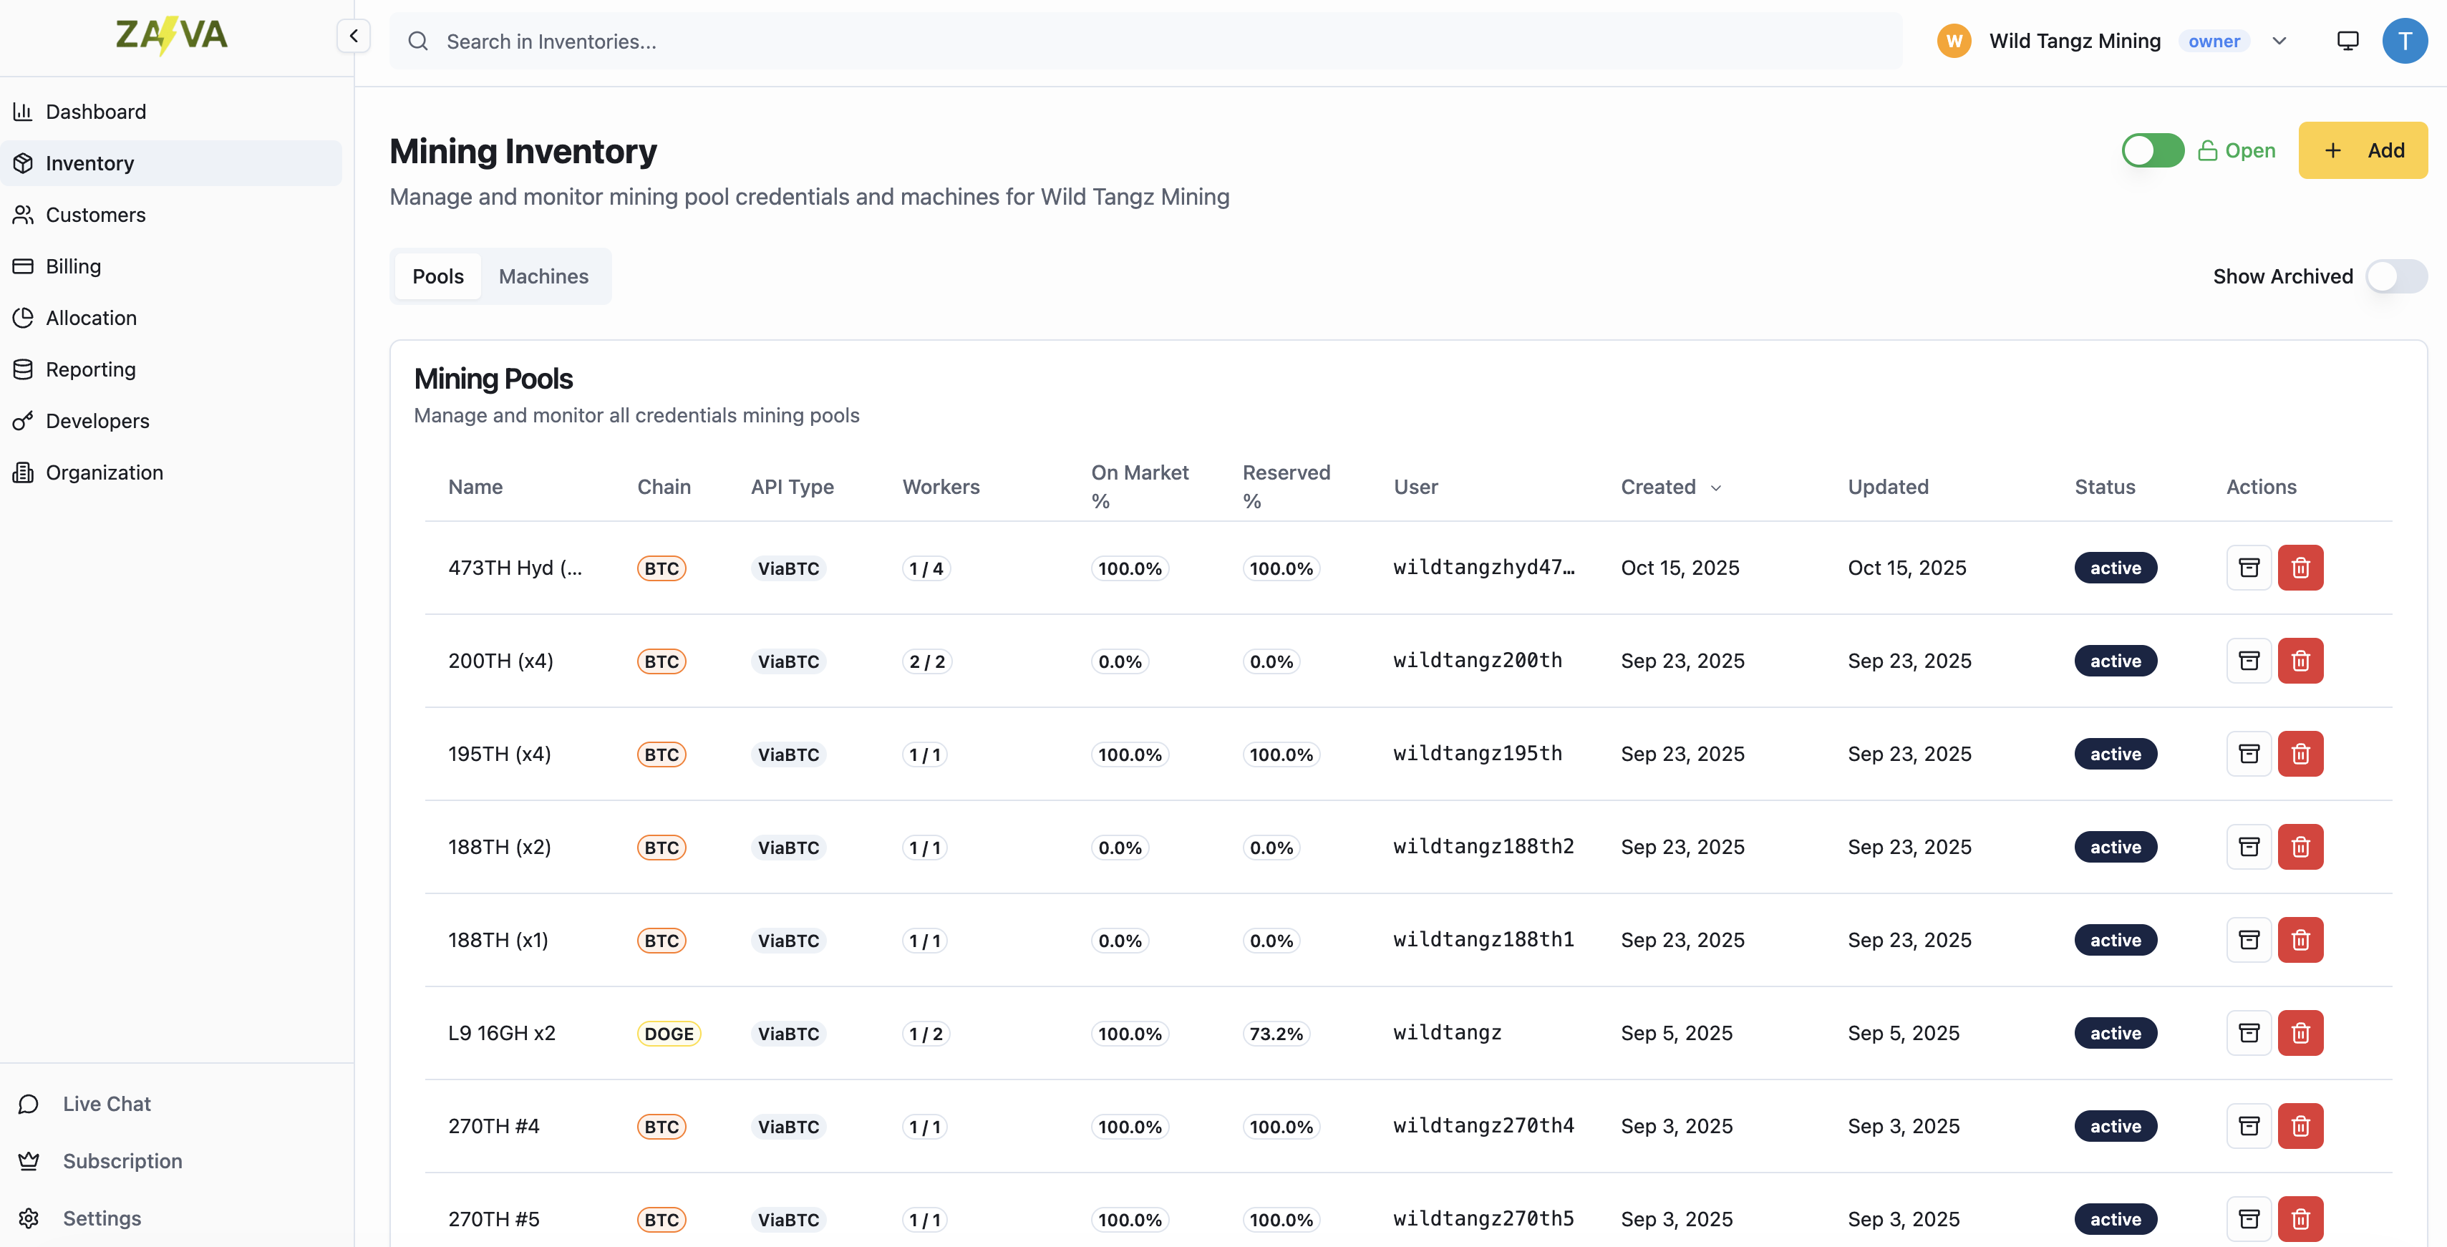Open Subscription link in sidebar
This screenshot has height=1247, width=2447.
(x=122, y=1160)
